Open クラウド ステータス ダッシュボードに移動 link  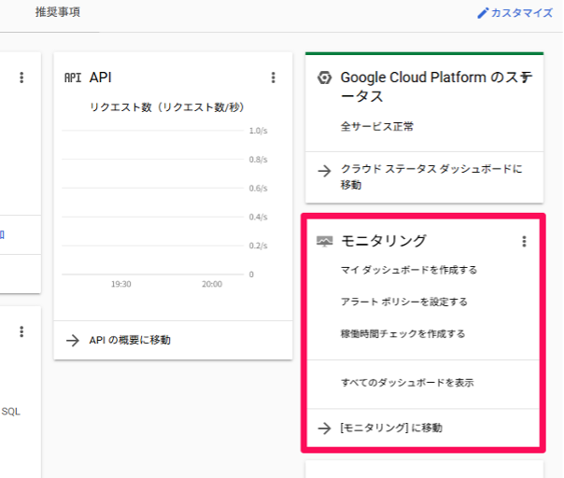[x=431, y=176]
